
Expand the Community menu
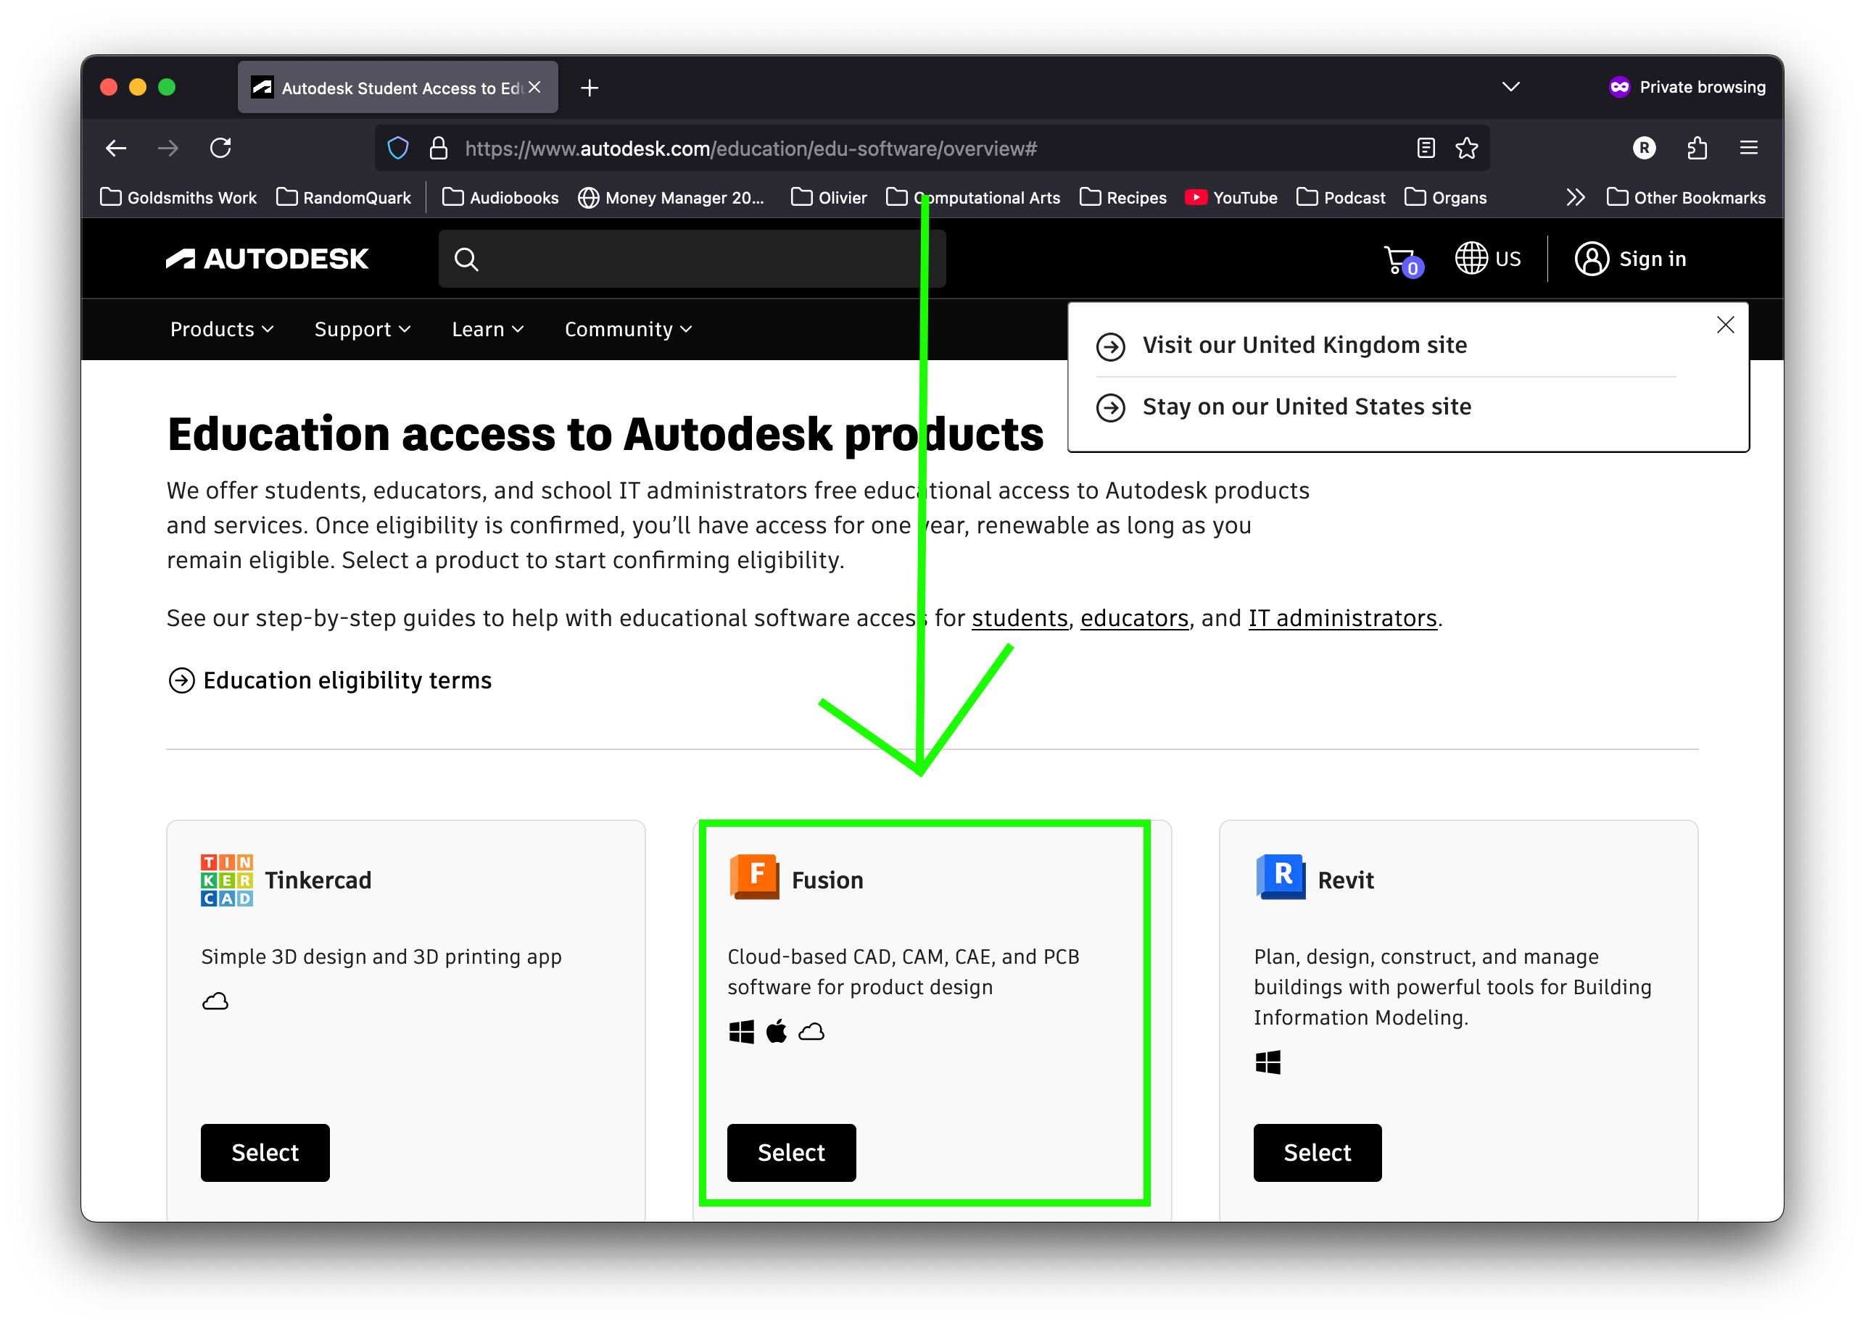(x=629, y=329)
